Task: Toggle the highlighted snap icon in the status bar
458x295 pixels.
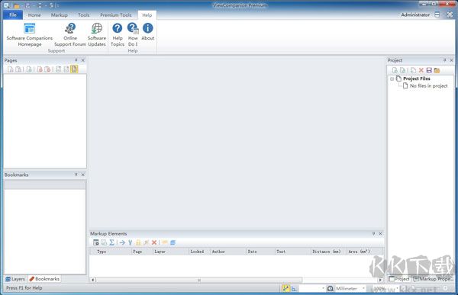Action: pos(285,288)
